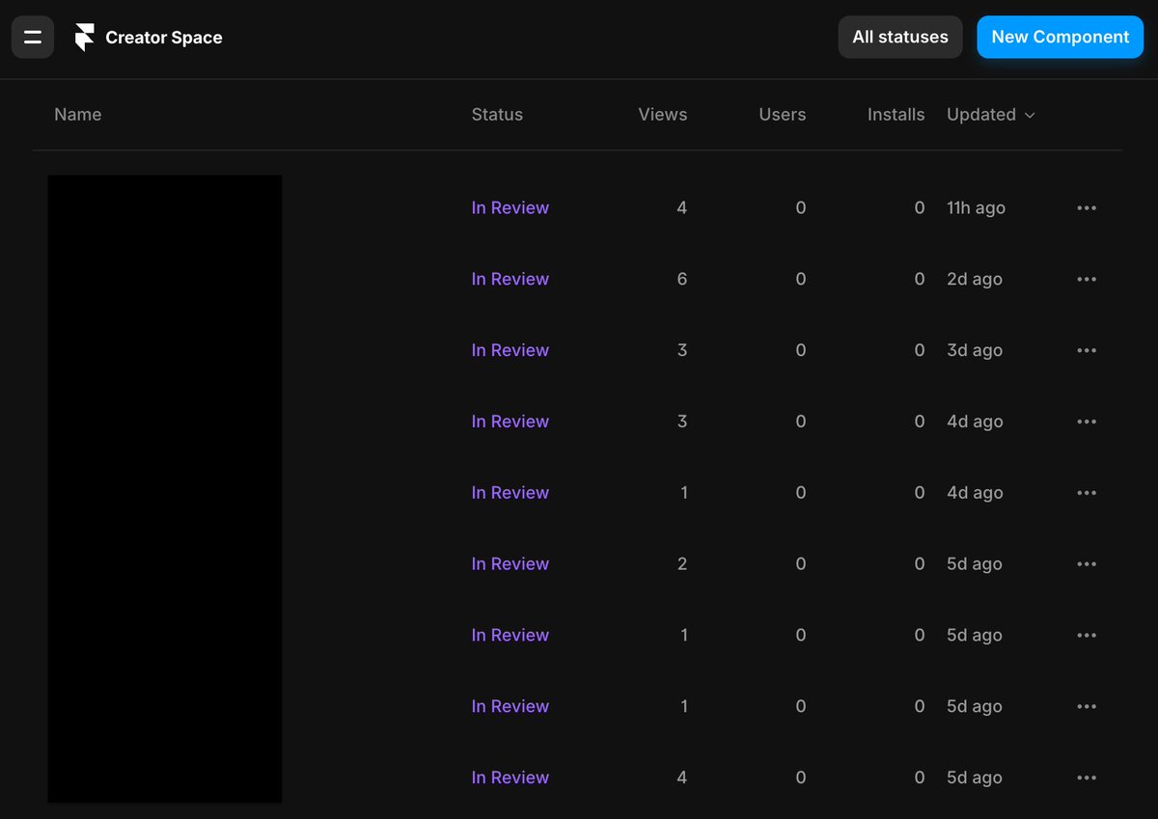Sort by the Updated column header
This screenshot has width=1158, height=819.
click(990, 115)
